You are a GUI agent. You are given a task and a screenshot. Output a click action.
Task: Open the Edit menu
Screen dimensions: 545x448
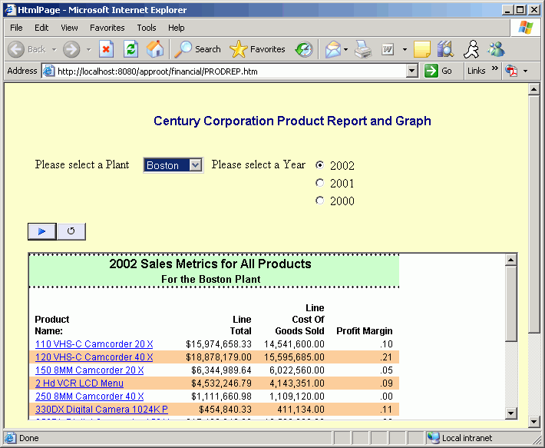[x=41, y=28]
